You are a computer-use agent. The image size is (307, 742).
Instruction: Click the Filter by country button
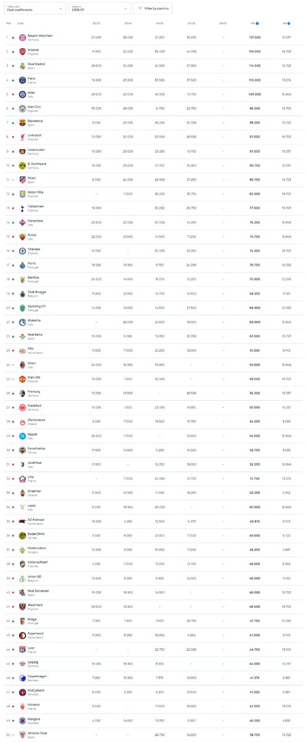(x=154, y=9)
